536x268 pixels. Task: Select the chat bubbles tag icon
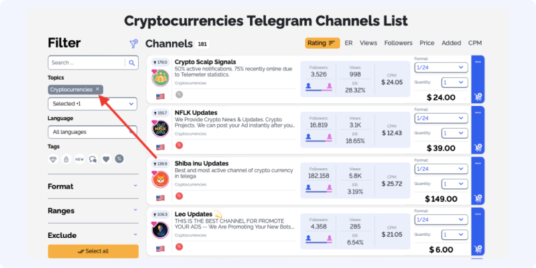[x=93, y=159]
